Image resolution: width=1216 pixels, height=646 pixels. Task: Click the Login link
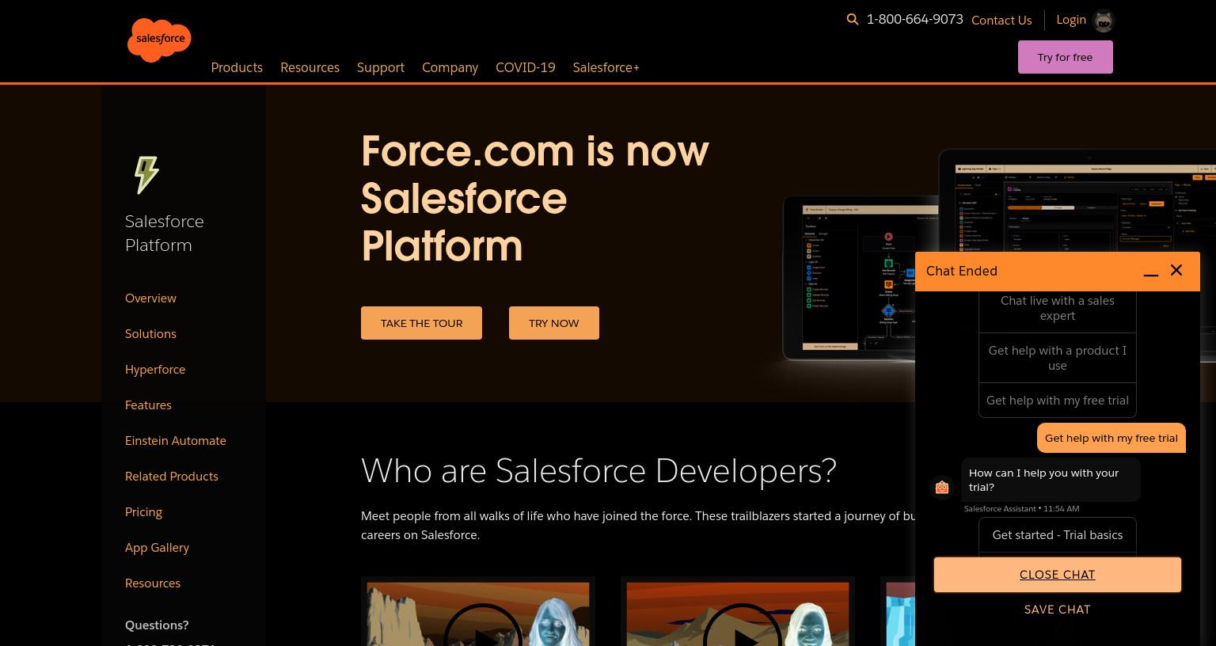tap(1071, 20)
